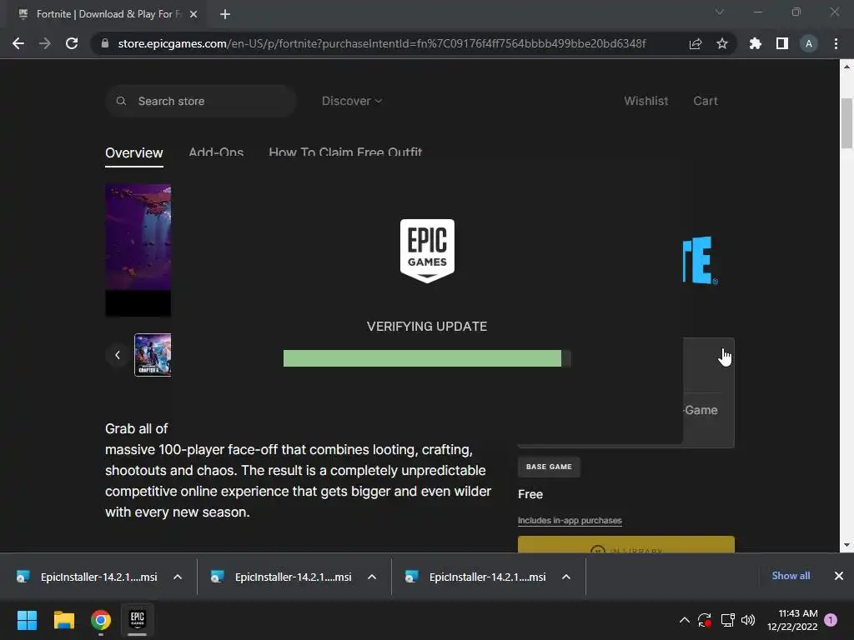Screen dimensions: 854x640
Task: Click the page scrollbar thumb
Action: tap(846, 123)
